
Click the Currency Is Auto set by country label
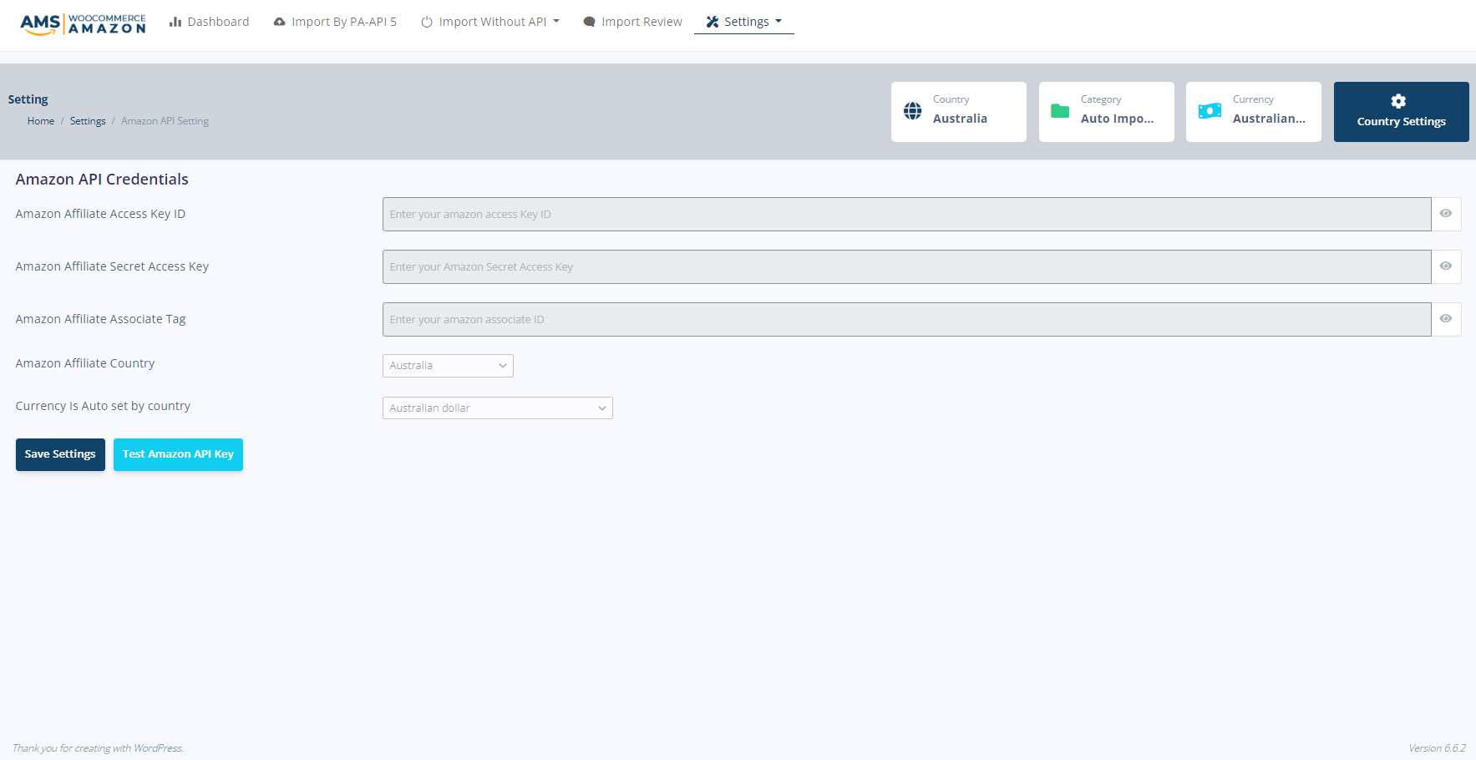[x=103, y=406]
